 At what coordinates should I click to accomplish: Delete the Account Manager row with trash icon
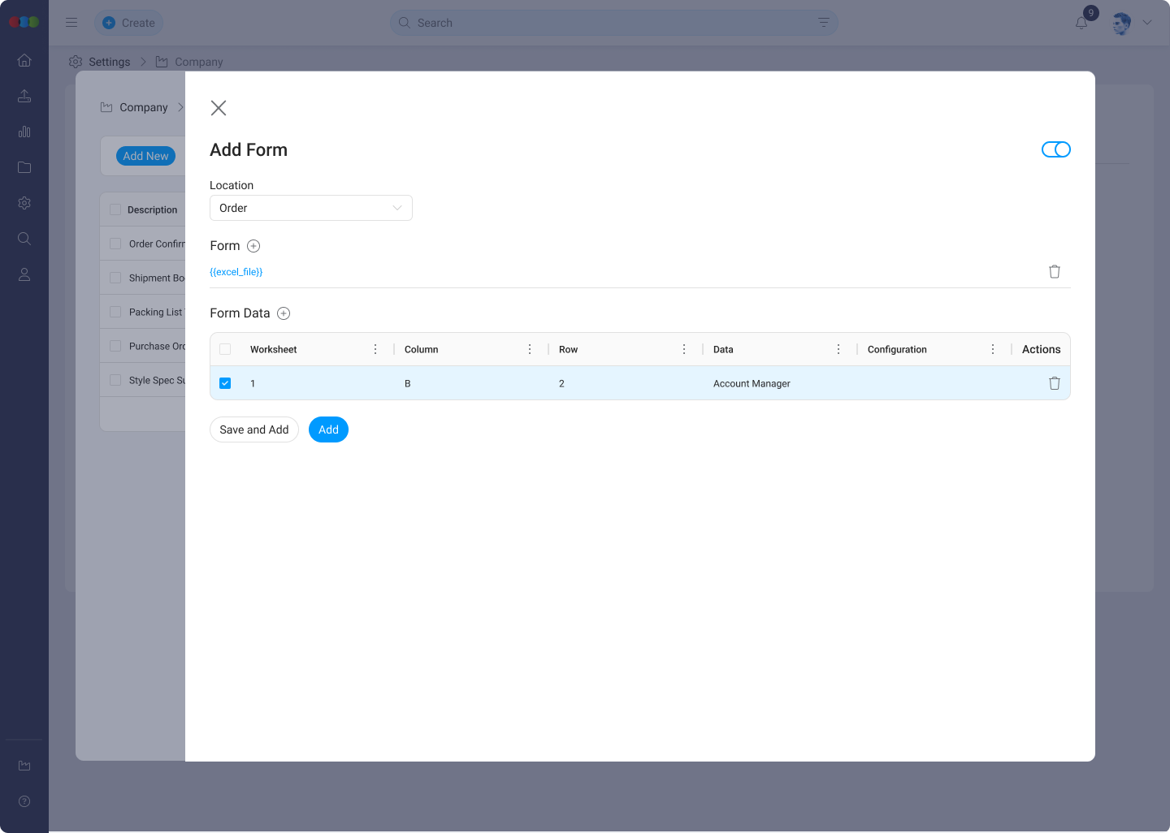(x=1054, y=382)
